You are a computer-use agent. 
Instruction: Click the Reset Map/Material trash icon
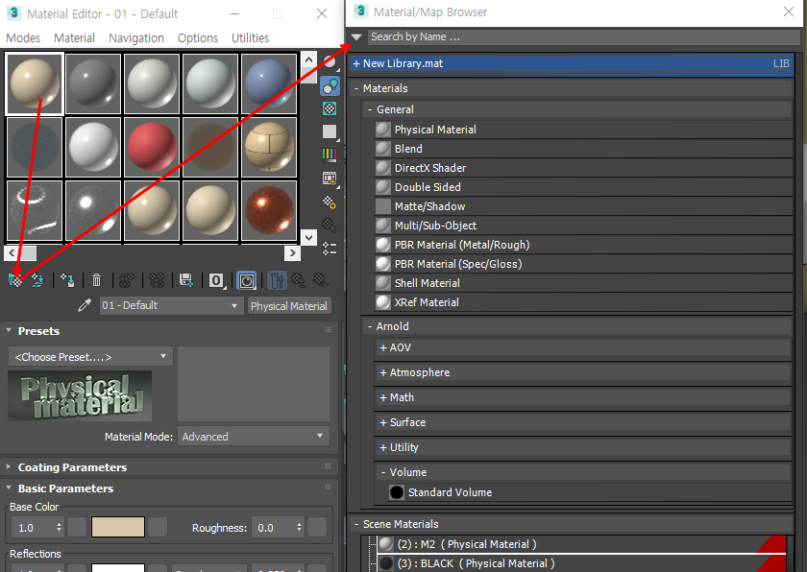click(x=96, y=280)
